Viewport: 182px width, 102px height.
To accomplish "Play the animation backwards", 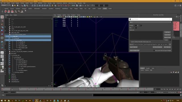I will tap(170, 89).
